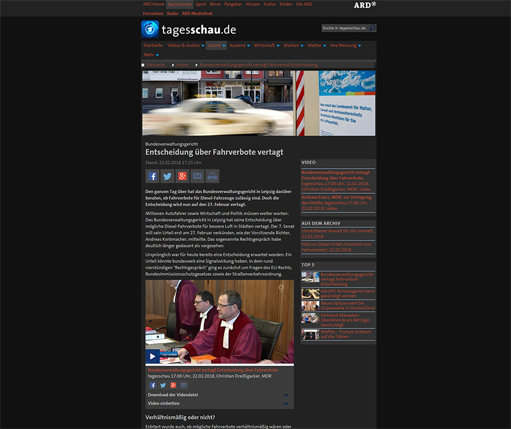The height and width of the screenshot is (429, 511).
Task: Open archive link FAQ vor Diesel-Urteil
Action: point(337,247)
